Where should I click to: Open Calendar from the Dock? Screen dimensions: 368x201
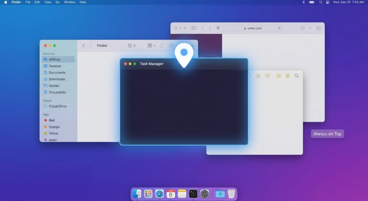(x=171, y=194)
